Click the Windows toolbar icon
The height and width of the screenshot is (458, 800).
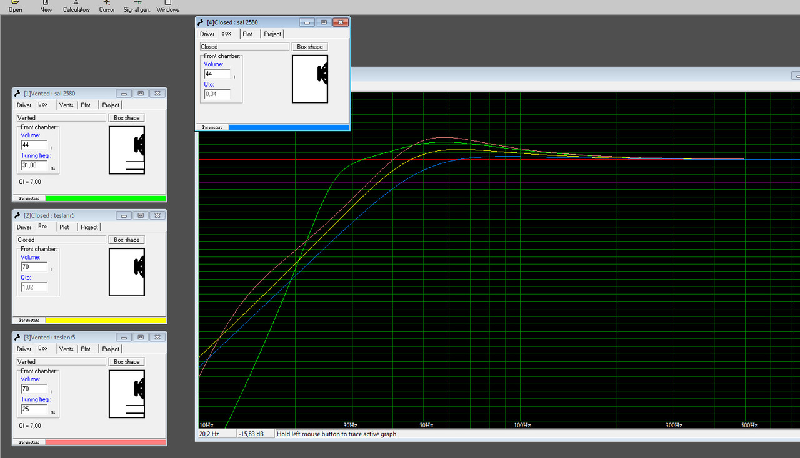[167, 6]
